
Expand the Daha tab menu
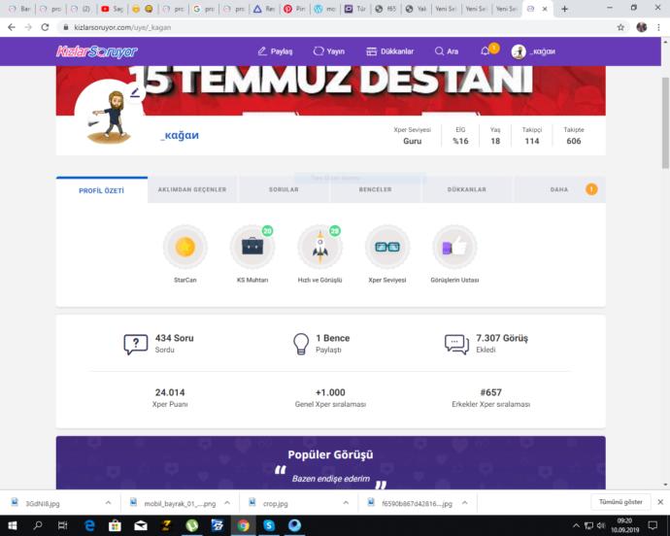pyautogui.click(x=559, y=189)
